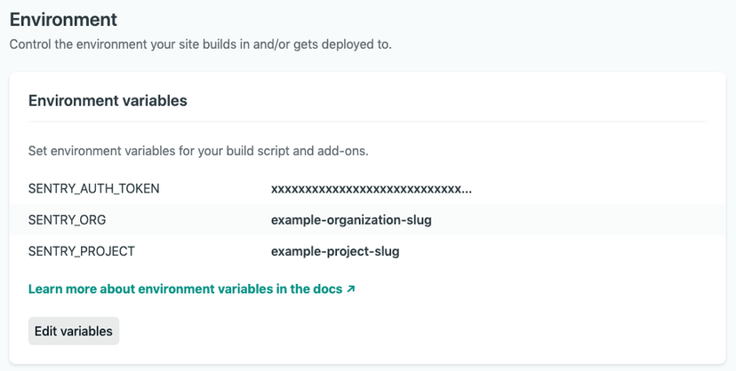Select the SENTRY_AUTH_TOKEN variable name
Image resolution: width=736 pixels, height=371 pixels.
point(94,188)
